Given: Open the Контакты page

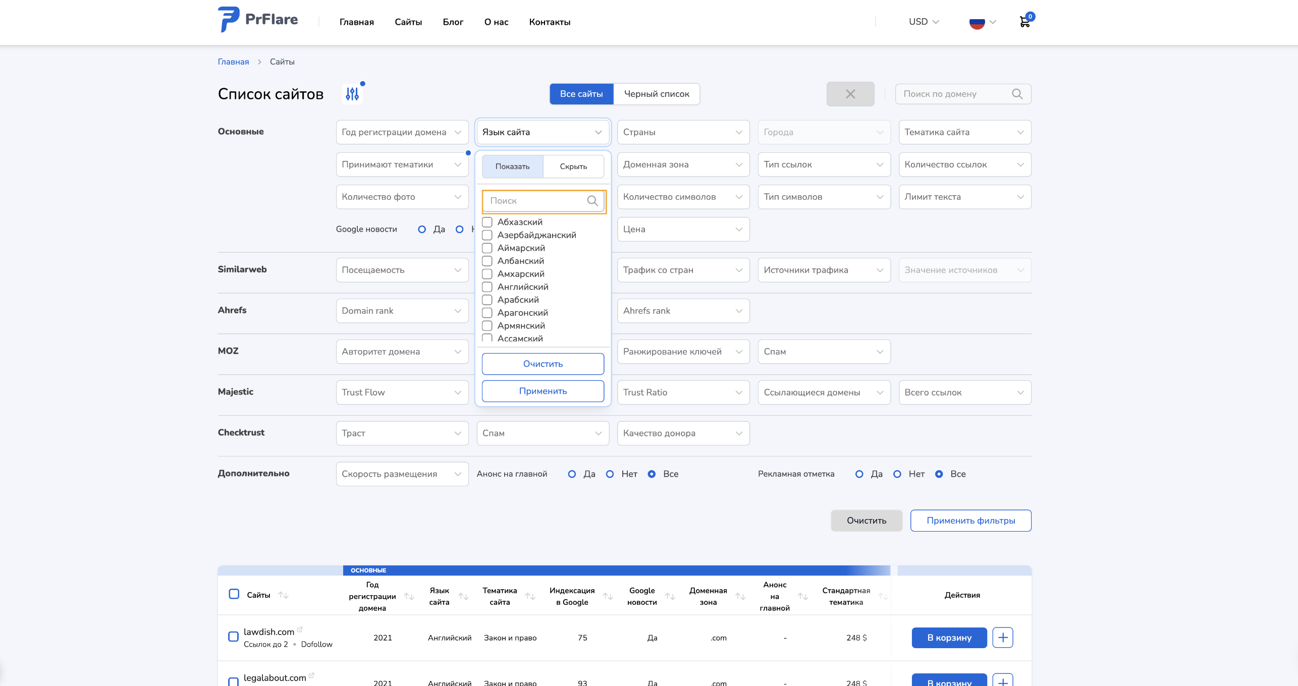Looking at the screenshot, I should (x=550, y=22).
